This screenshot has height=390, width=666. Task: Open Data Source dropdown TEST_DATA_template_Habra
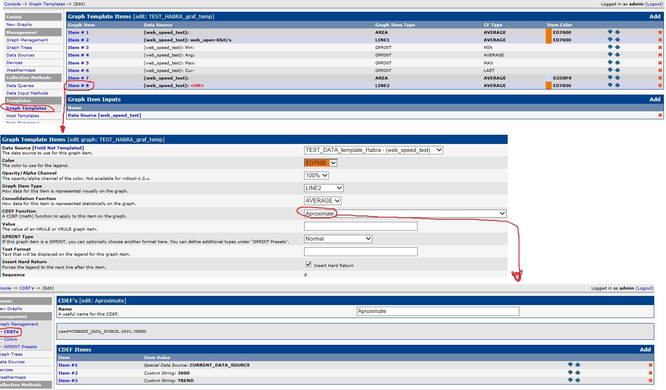click(373, 150)
